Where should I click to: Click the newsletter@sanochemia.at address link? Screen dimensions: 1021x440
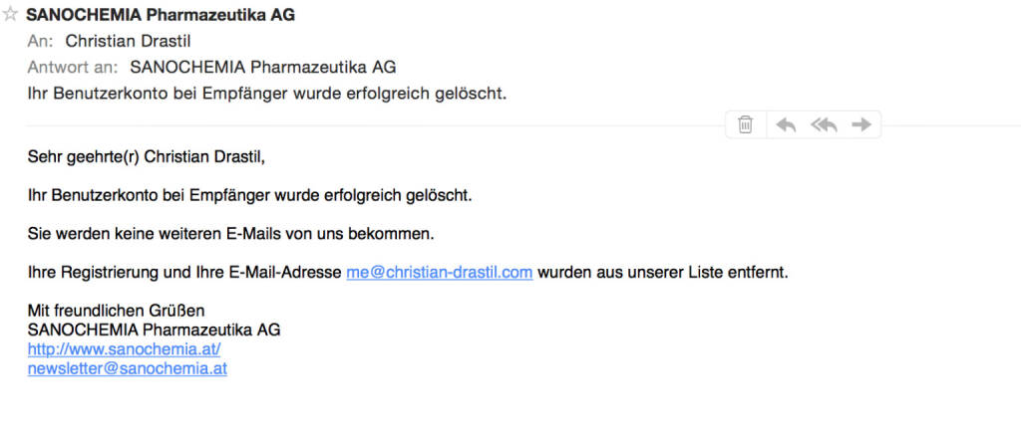128,368
